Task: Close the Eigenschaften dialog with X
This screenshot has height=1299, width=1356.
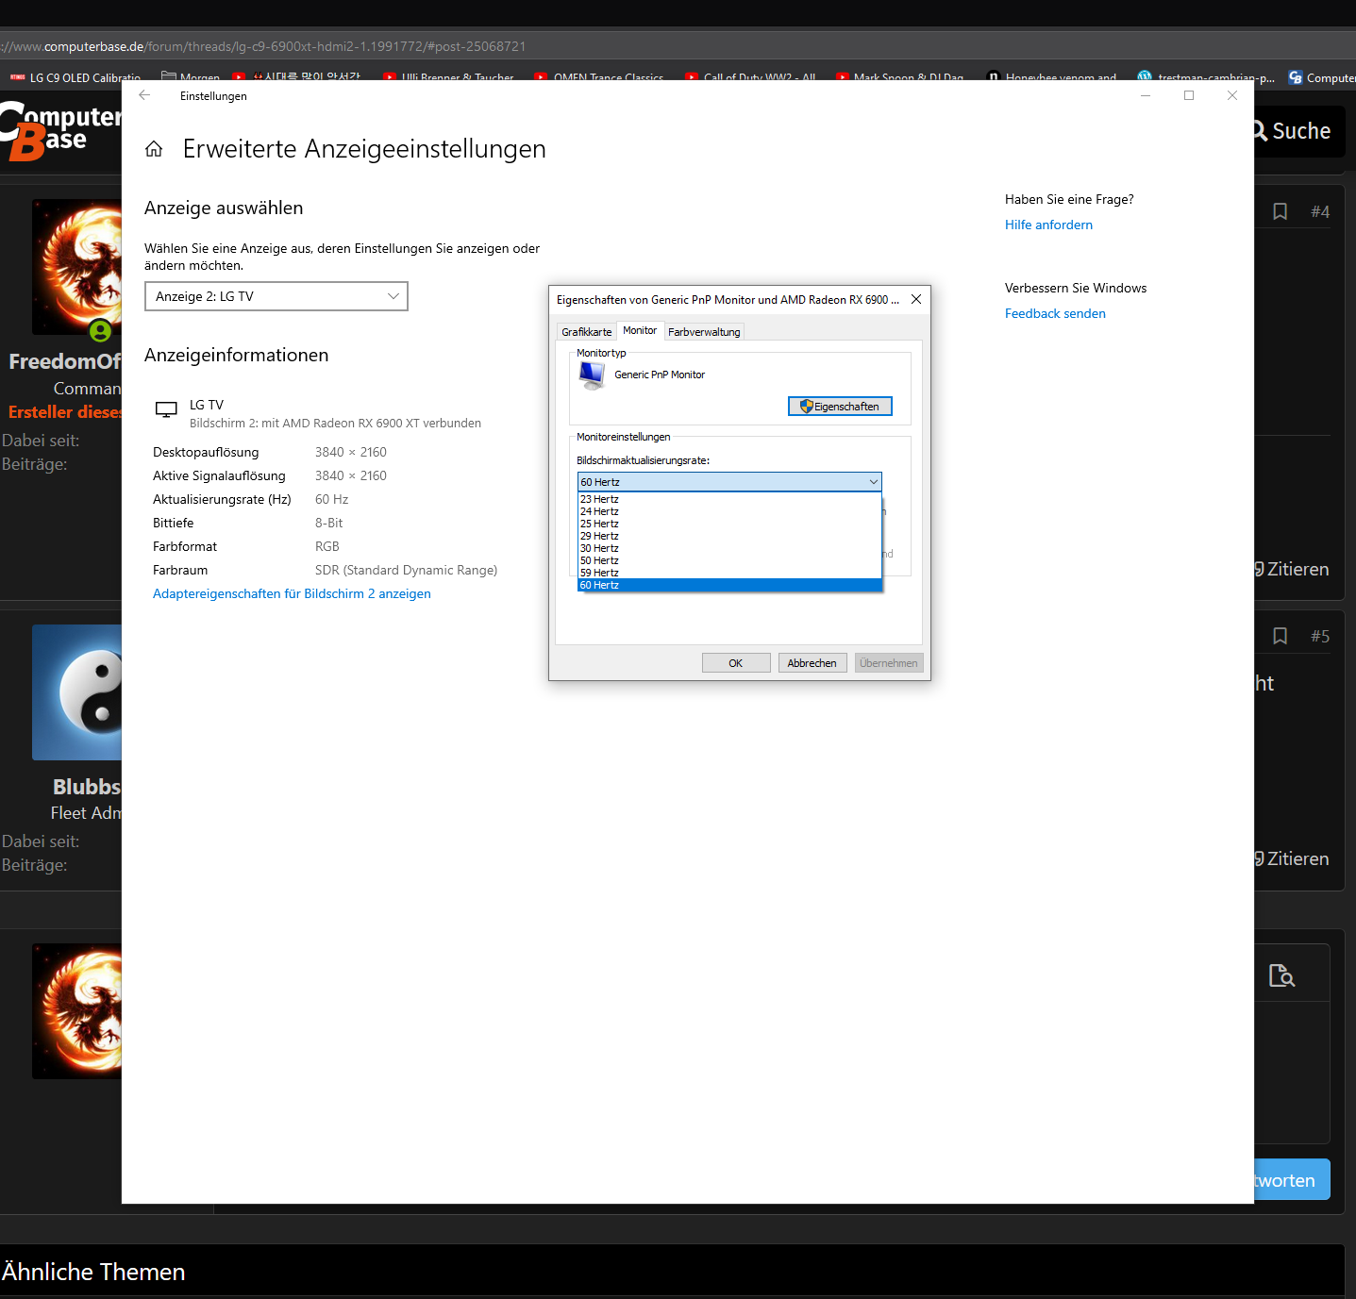Action: pos(916,299)
